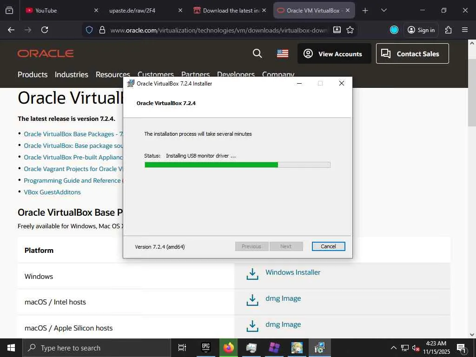The image size is (476, 357).
Task: Click the installer title bar icon
Action: coord(131,84)
